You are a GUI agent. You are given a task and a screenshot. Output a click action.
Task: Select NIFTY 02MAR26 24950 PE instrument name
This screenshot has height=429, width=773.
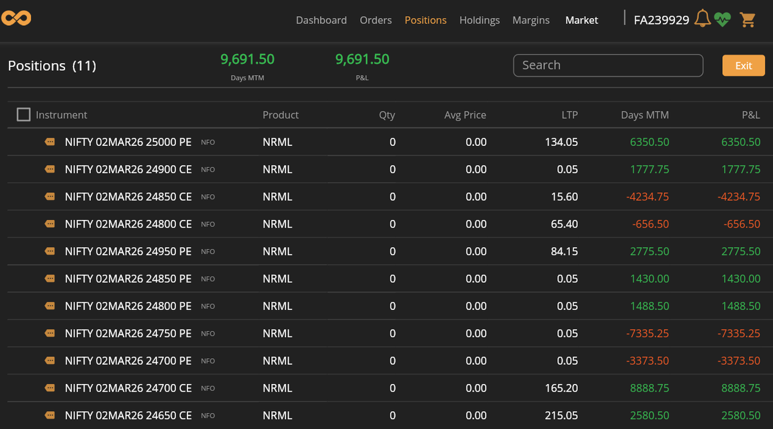click(x=128, y=251)
